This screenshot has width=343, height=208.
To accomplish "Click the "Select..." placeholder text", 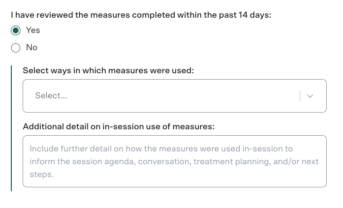I will [x=51, y=96].
